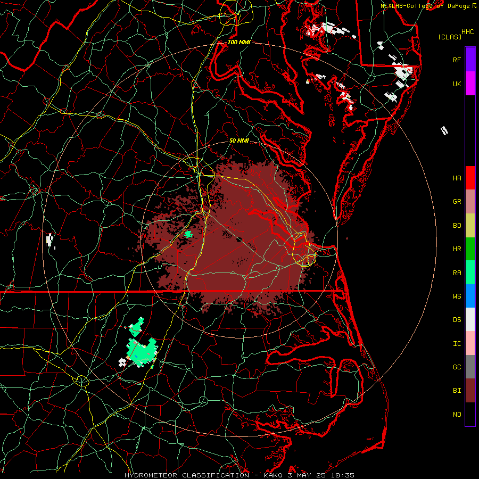Screen dimensions: 479x479
Task: Click the ND black legend swatch
Action: (470, 414)
